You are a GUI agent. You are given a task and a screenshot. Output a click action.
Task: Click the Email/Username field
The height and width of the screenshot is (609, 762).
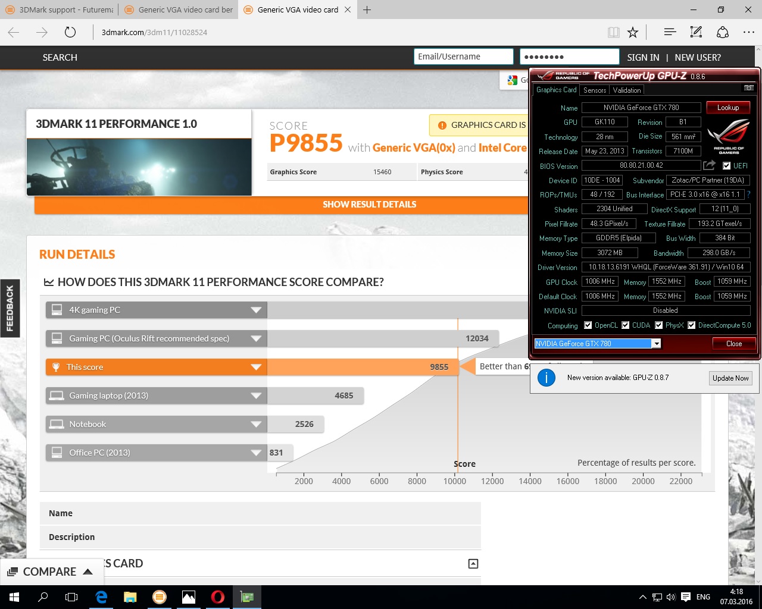(x=464, y=56)
